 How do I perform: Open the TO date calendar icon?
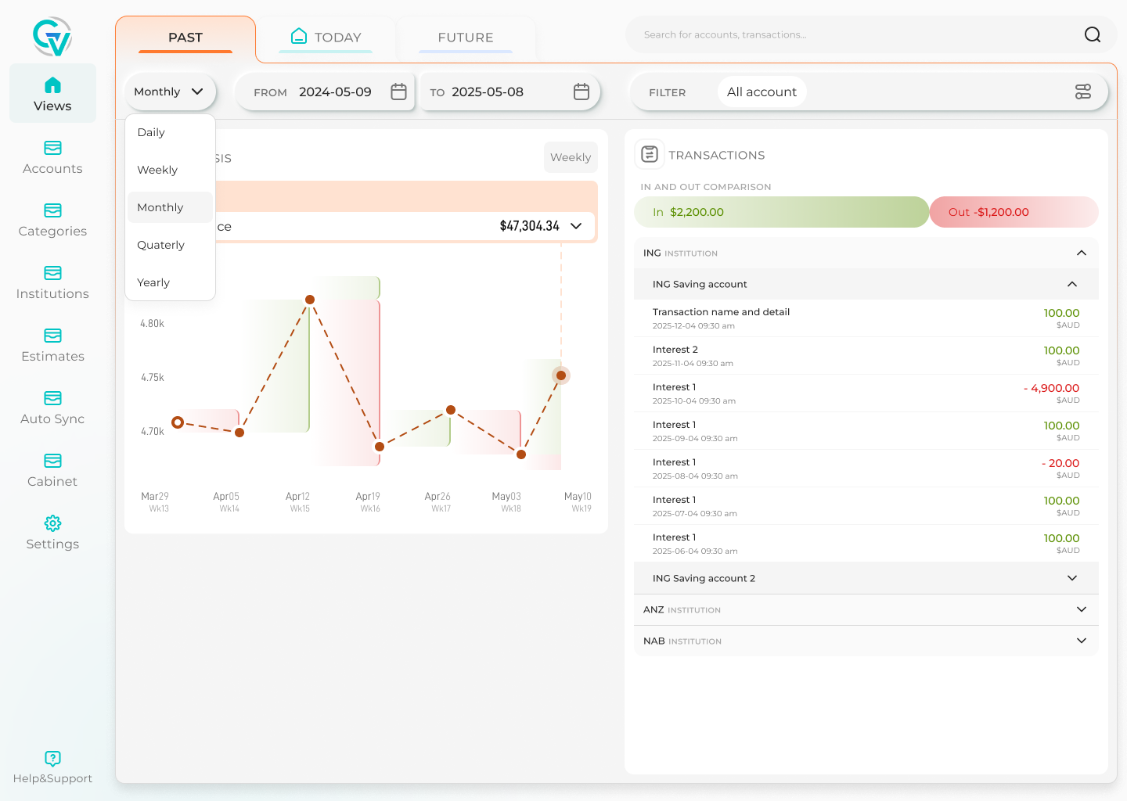tap(582, 92)
